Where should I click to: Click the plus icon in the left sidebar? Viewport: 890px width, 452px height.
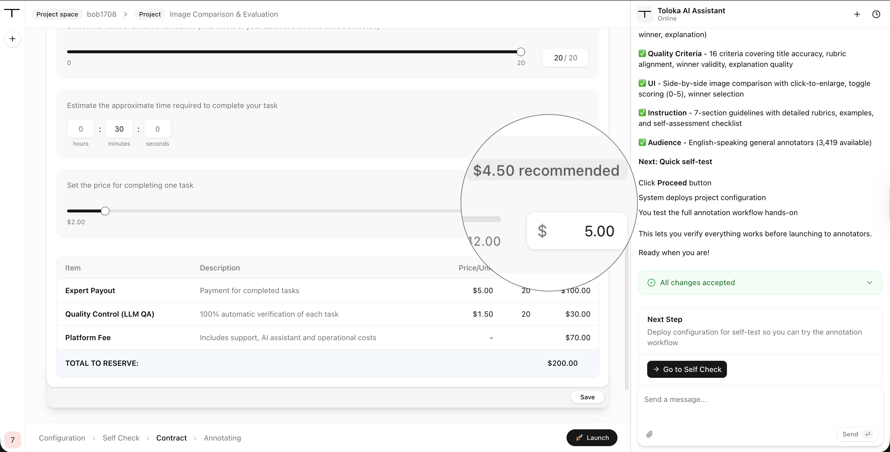point(12,39)
